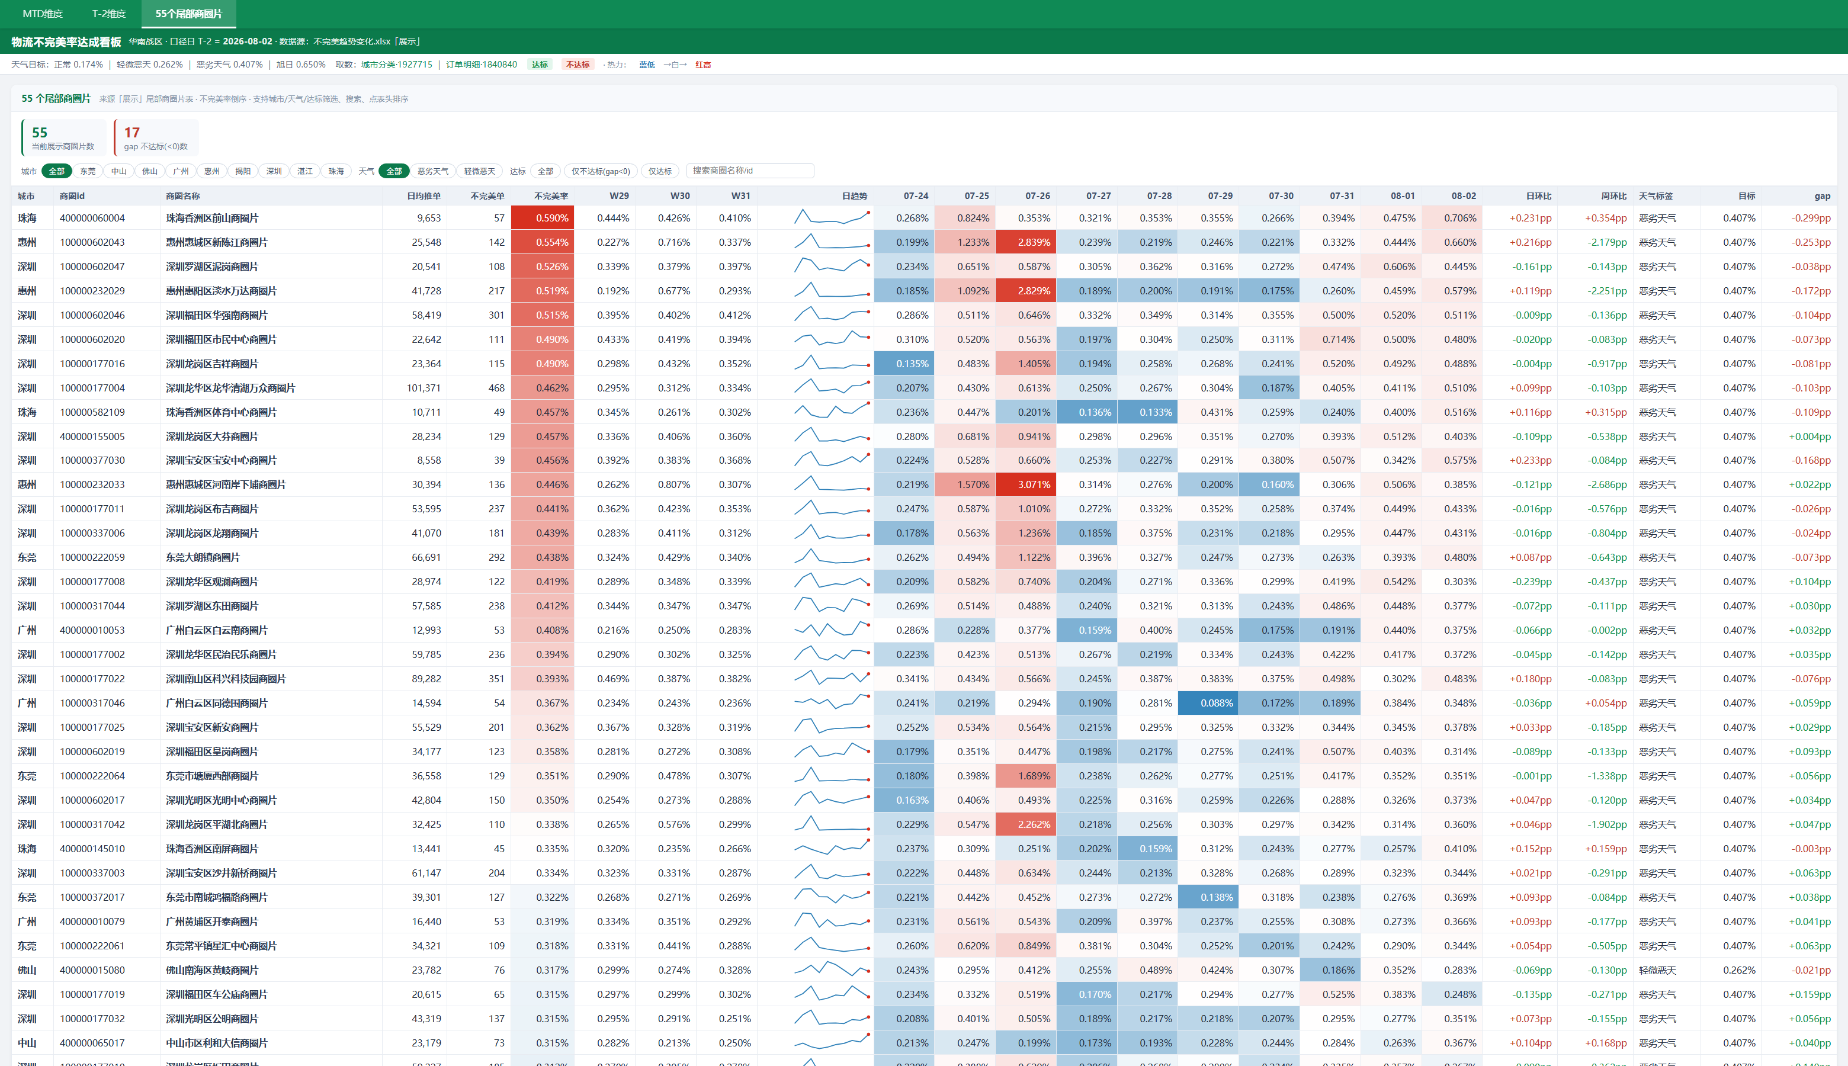Click 商圈id 100000177004
This screenshot has width=1848, height=1066.
click(92, 388)
